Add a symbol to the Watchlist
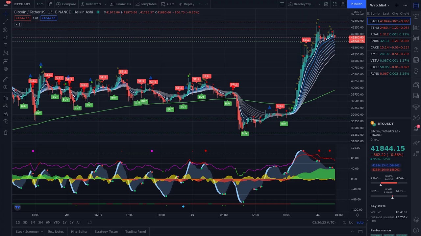Image resolution: width=421 pixels, height=236 pixels. [397, 5]
